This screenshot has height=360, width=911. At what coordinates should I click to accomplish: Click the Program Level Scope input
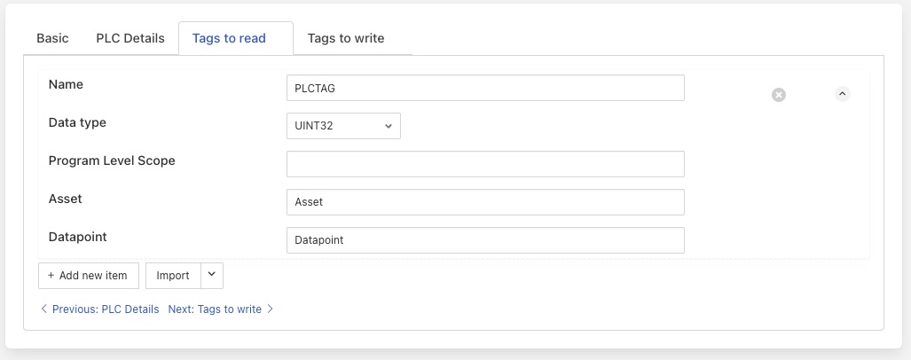pos(485,164)
